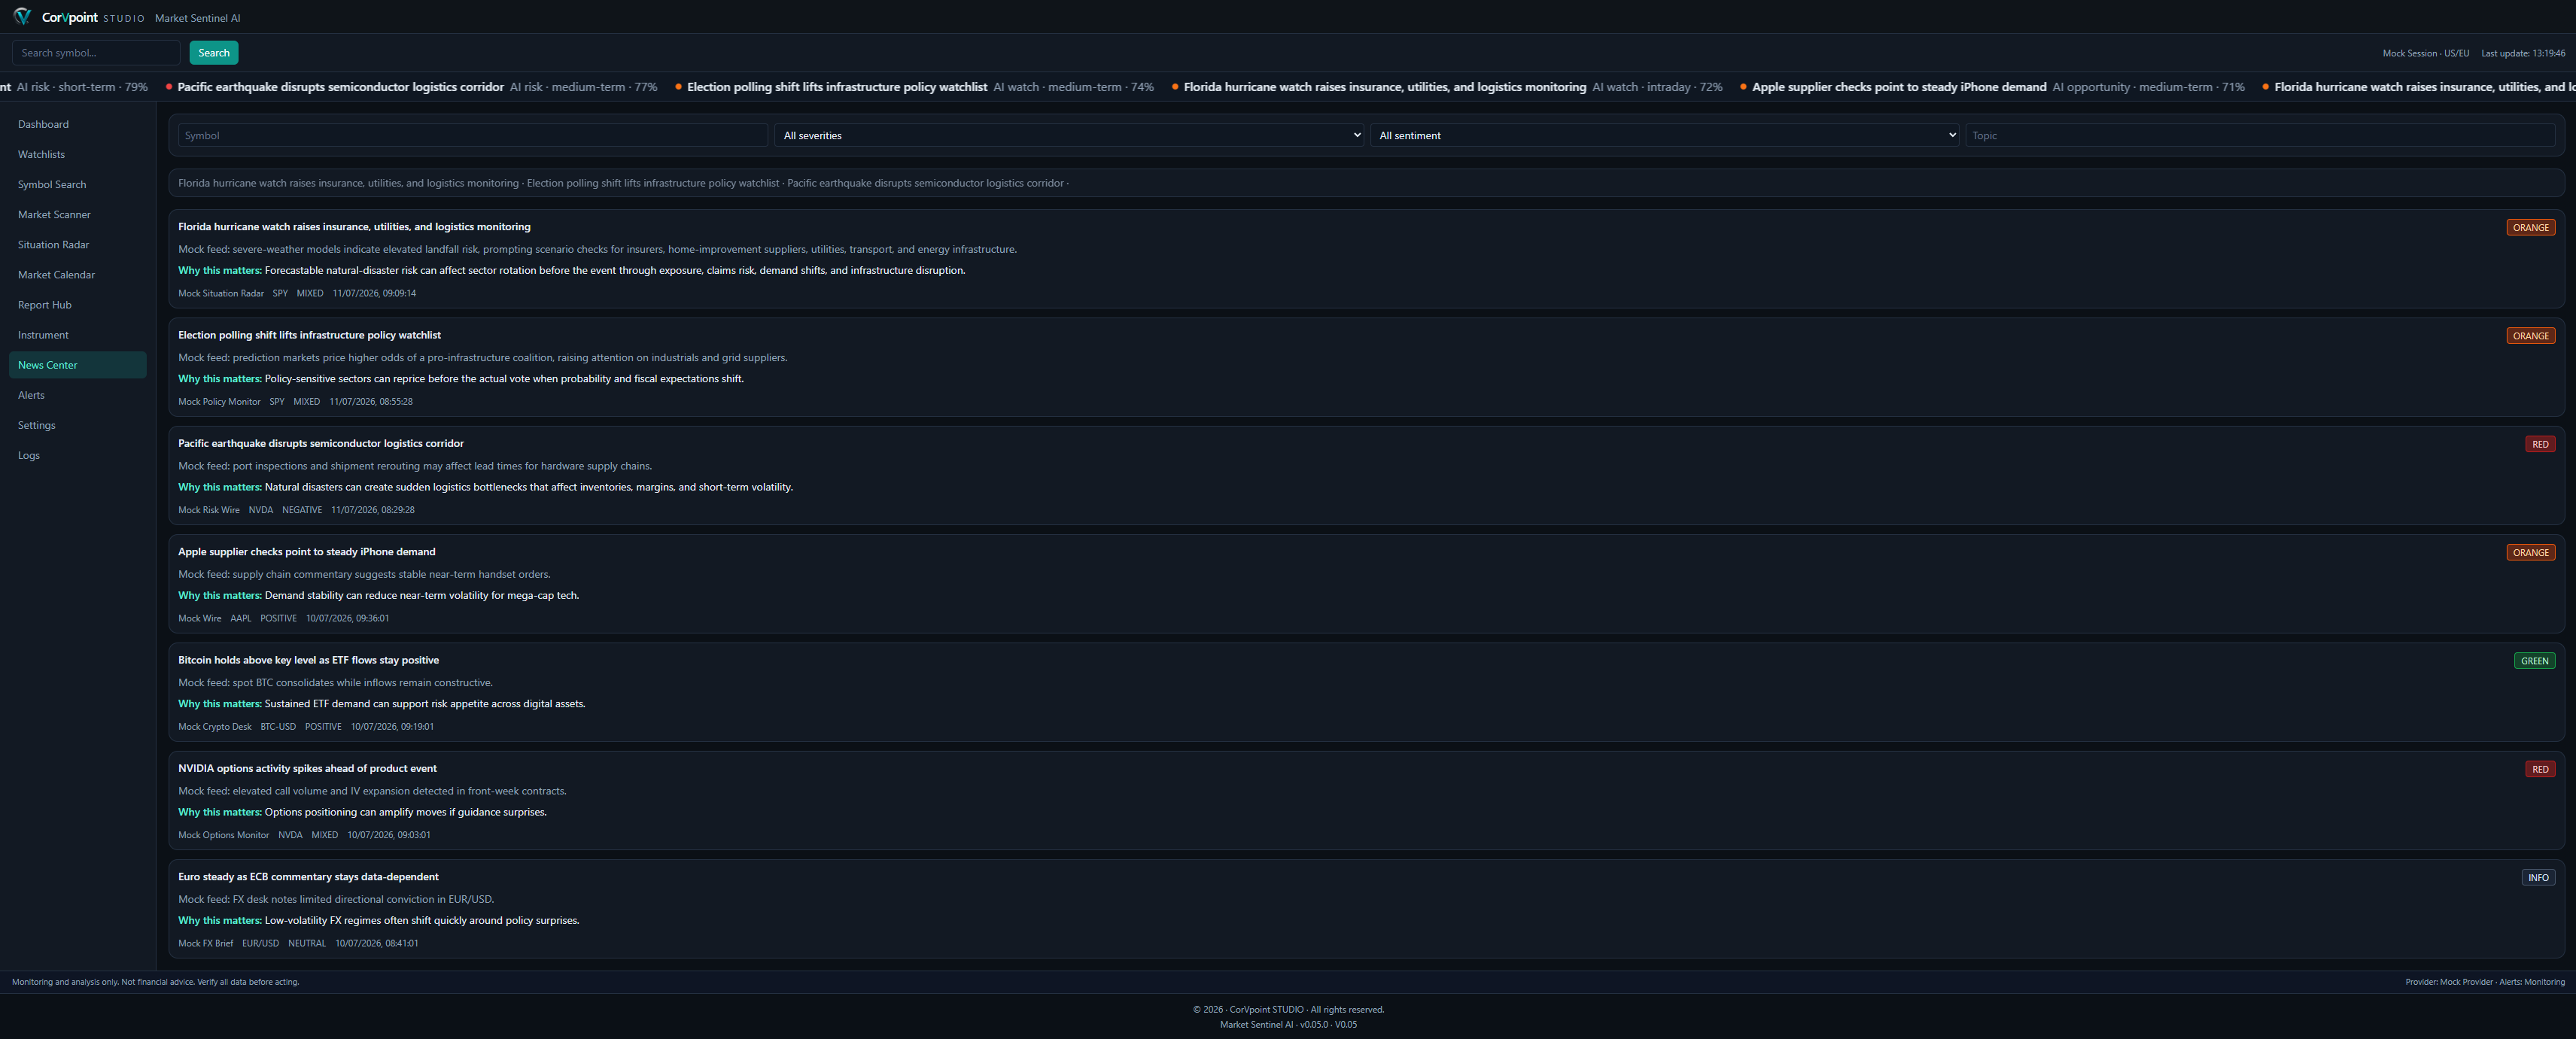Click 'Mock Crypto Desk' source label
This screenshot has height=1039, width=2576.
point(214,727)
